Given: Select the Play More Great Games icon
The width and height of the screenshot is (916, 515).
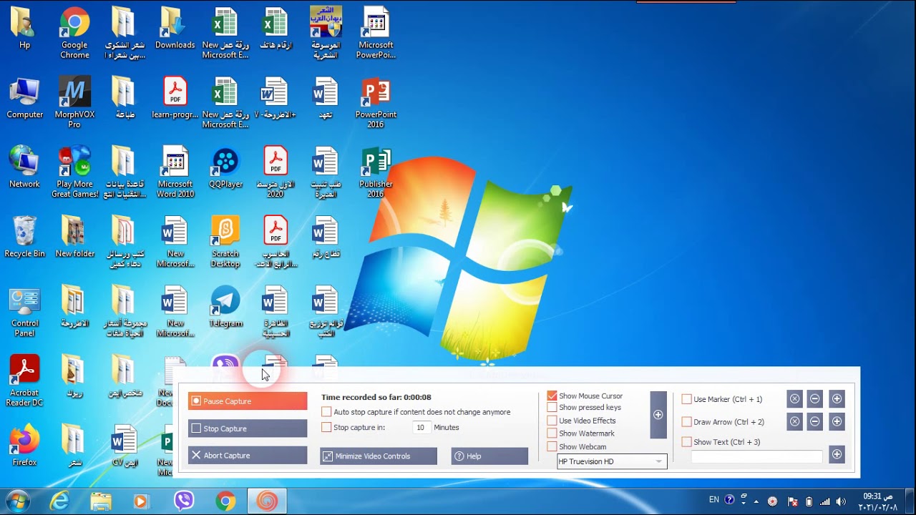Looking at the screenshot, I should (x=74, y=172).
